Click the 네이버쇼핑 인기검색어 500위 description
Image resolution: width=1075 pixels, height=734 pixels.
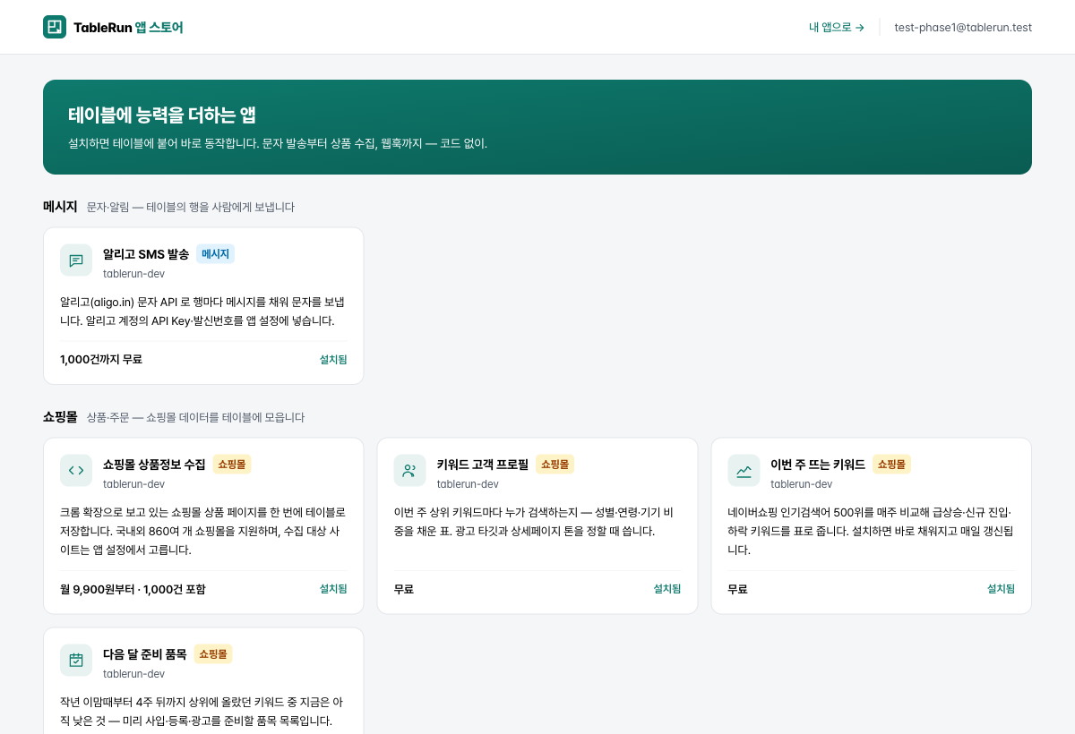point(871,531)
